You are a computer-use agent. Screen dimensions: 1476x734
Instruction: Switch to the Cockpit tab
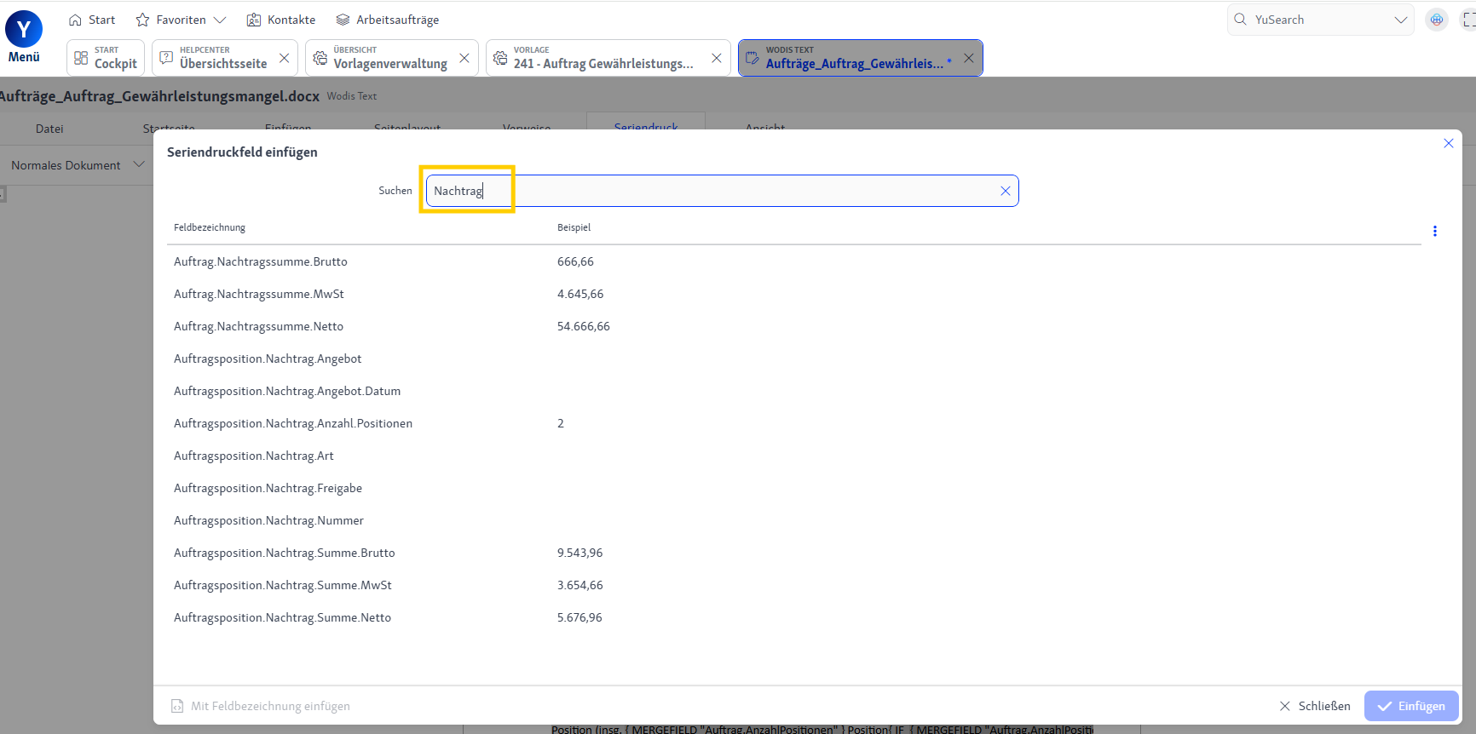coord(106,58)
